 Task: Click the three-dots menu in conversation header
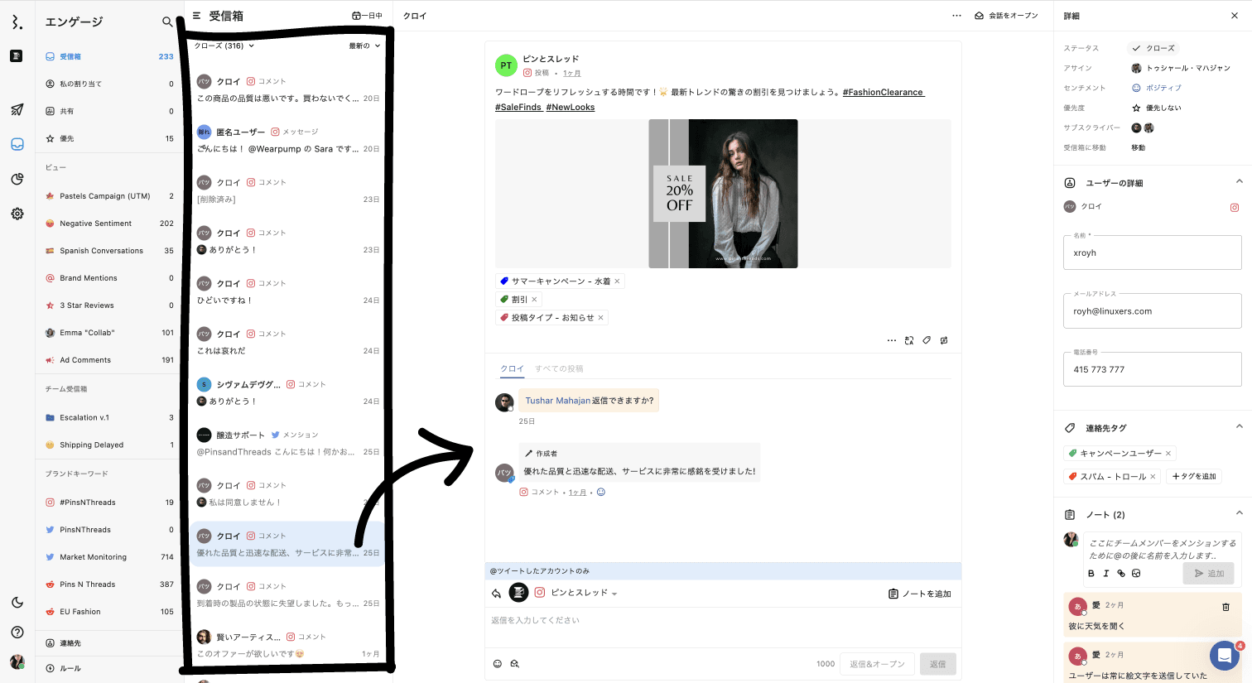[x=956, y=16]
